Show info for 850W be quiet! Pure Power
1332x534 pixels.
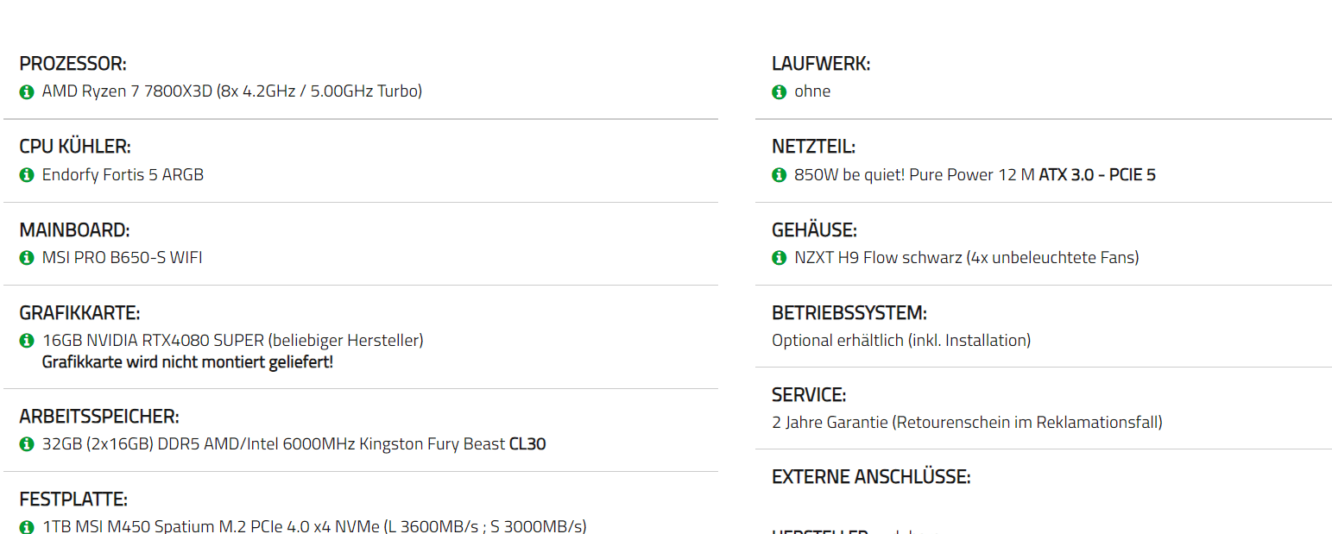(x=780, y=174)
